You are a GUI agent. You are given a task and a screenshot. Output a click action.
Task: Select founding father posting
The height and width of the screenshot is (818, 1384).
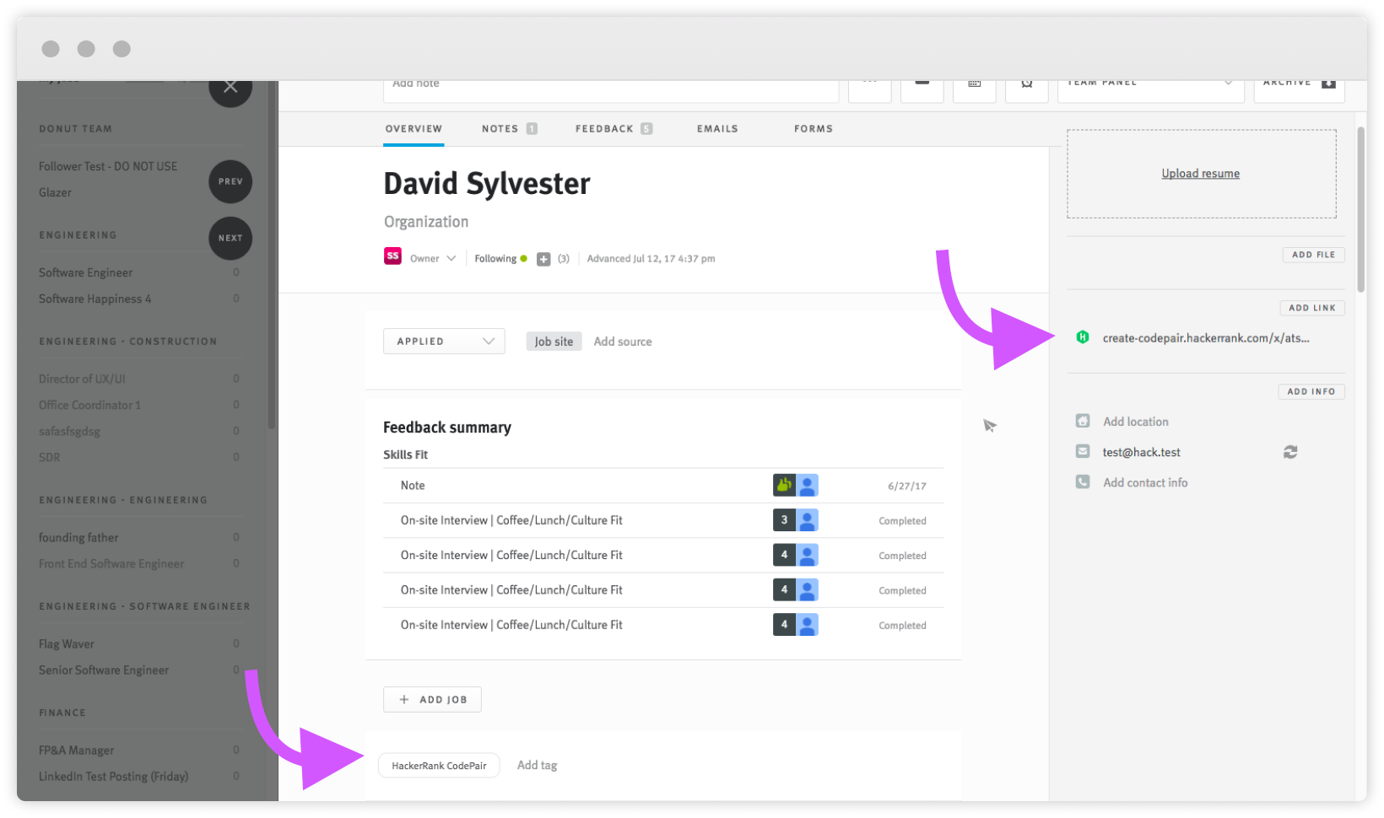click(x=78, y=538)
